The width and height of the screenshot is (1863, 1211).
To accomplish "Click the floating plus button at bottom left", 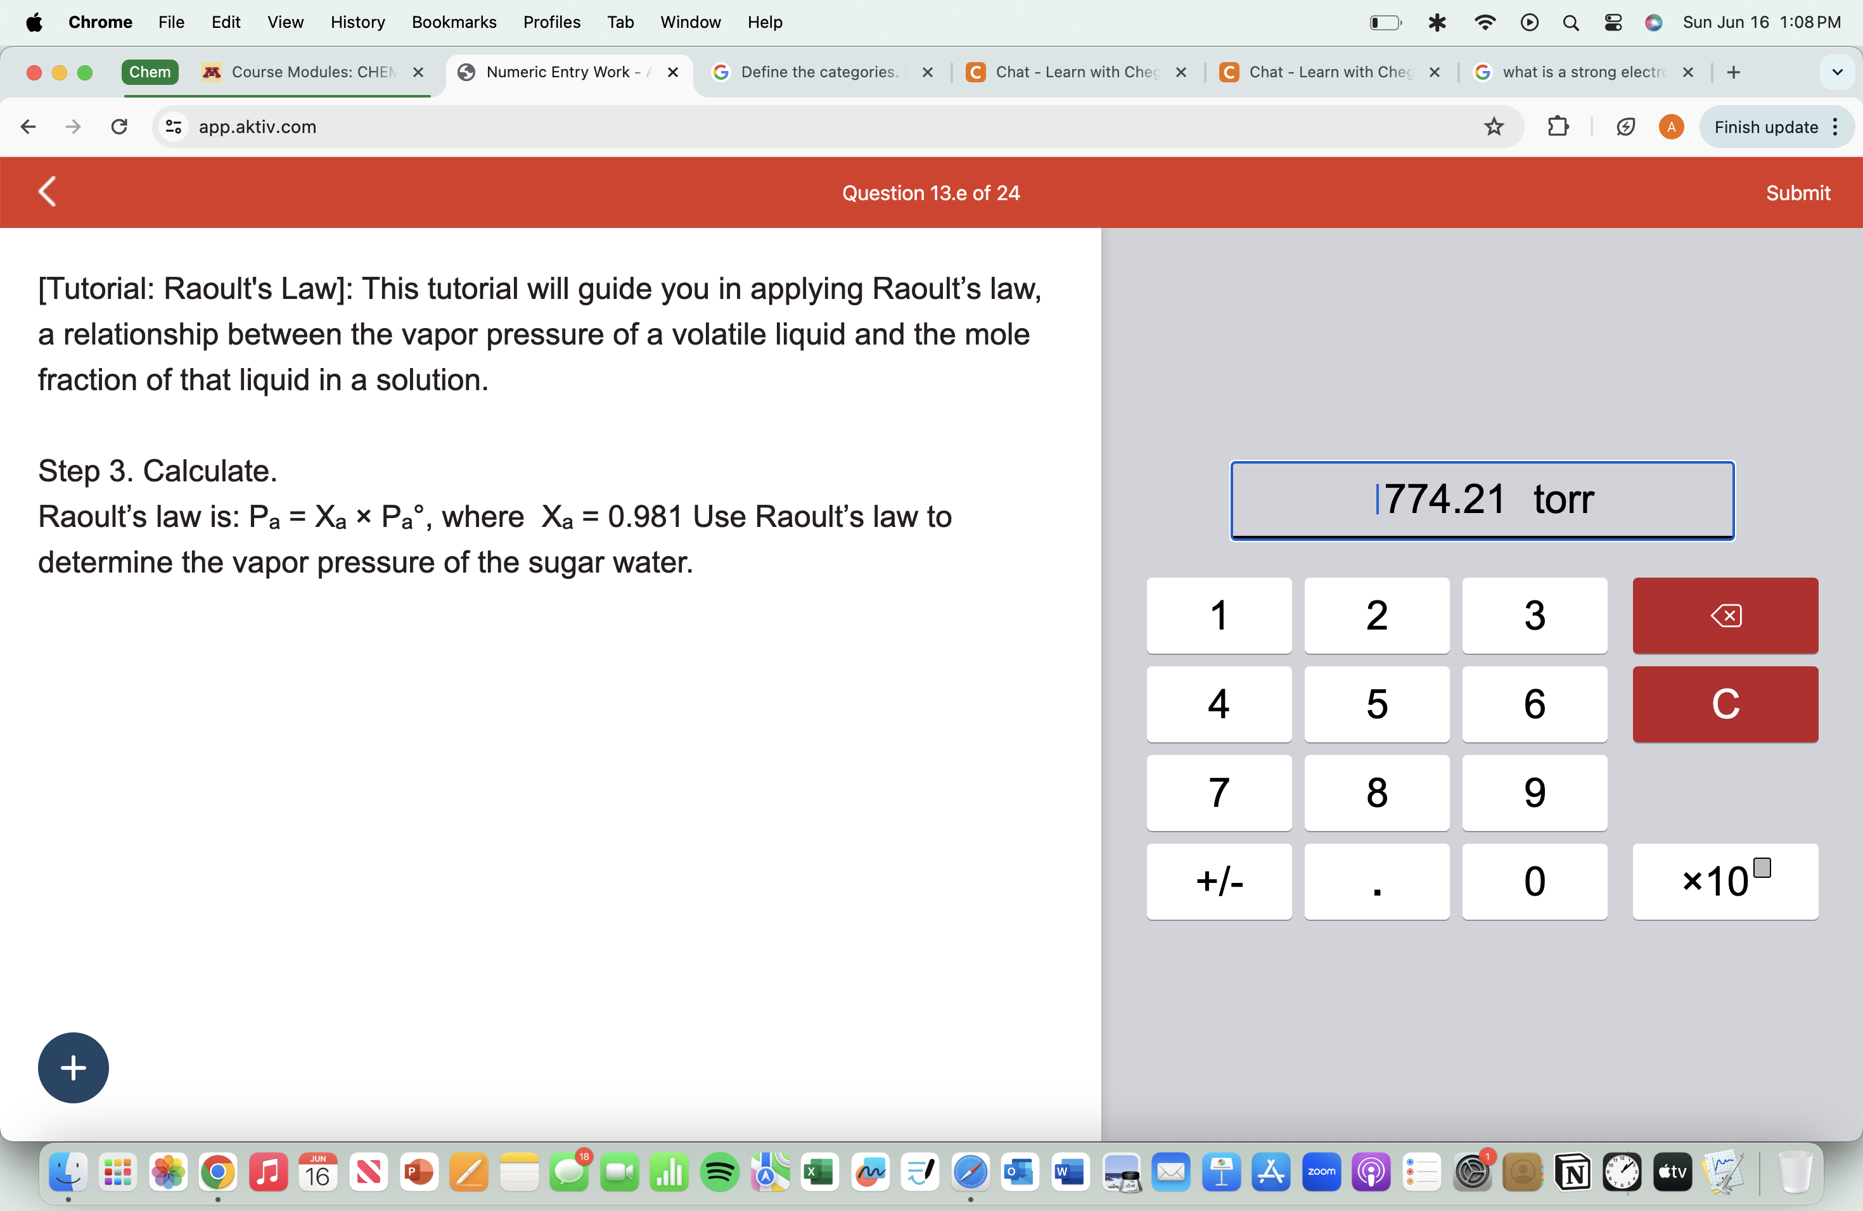I will coord(73,1067).
